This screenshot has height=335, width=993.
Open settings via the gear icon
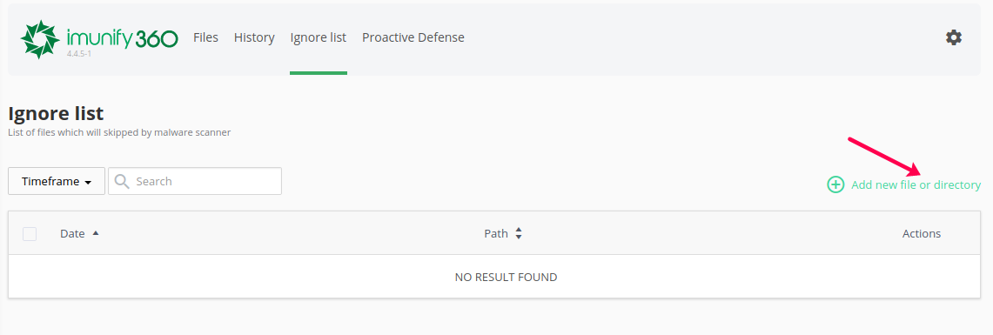[x=954, y=37]
